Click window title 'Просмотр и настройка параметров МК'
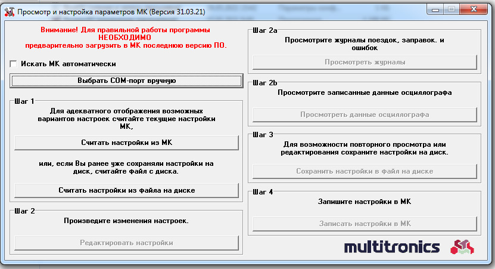495x269 pixels. [111, 12]
